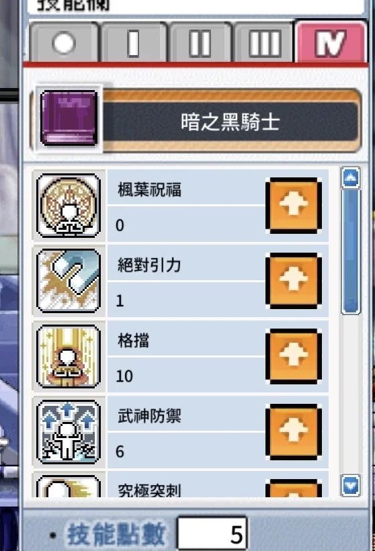Select the 絕對引力 magnet skill icon
This screenshot has width=375, height=551.
[x=69, y=281]
